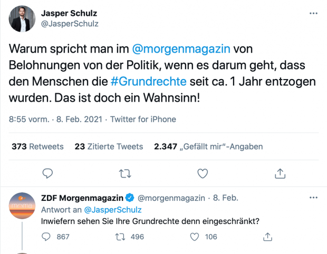
Task: Show the 2.347 "Gefällt mir"-Angaben list
Action: coord(208,146)
